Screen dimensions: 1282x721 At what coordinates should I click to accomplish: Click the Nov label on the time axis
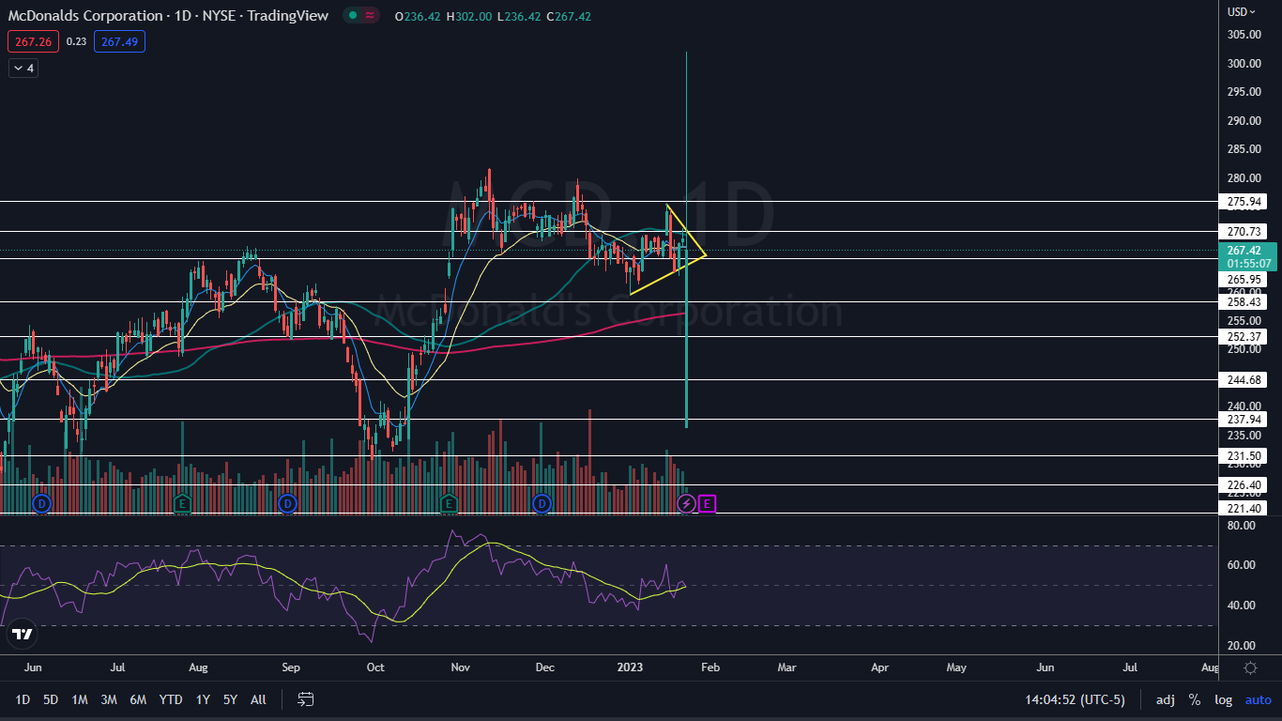(460, 667)
